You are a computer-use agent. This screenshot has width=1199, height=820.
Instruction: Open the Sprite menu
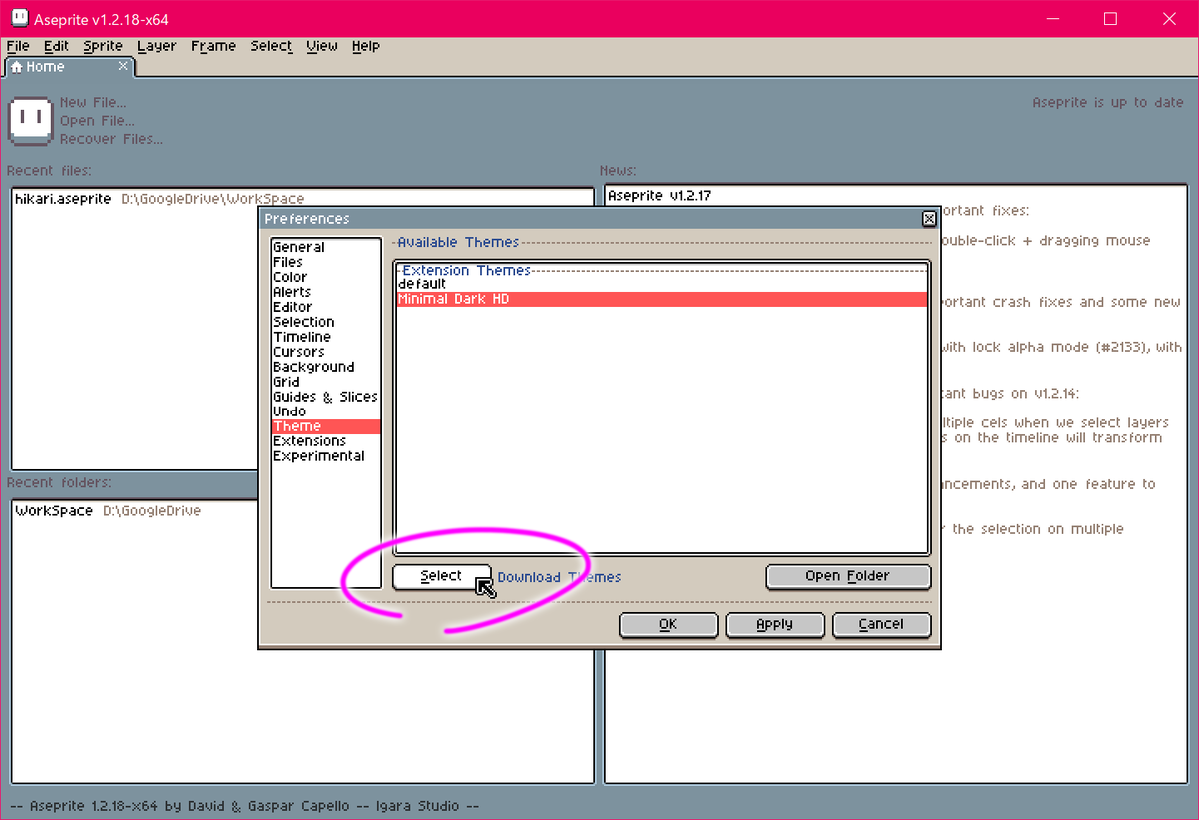pyautogui.click(x=102, y=45)
